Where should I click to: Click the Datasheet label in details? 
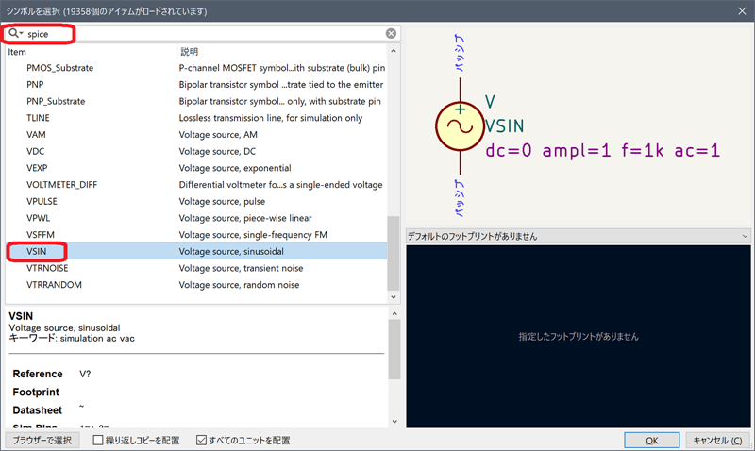tap(38, 410)
